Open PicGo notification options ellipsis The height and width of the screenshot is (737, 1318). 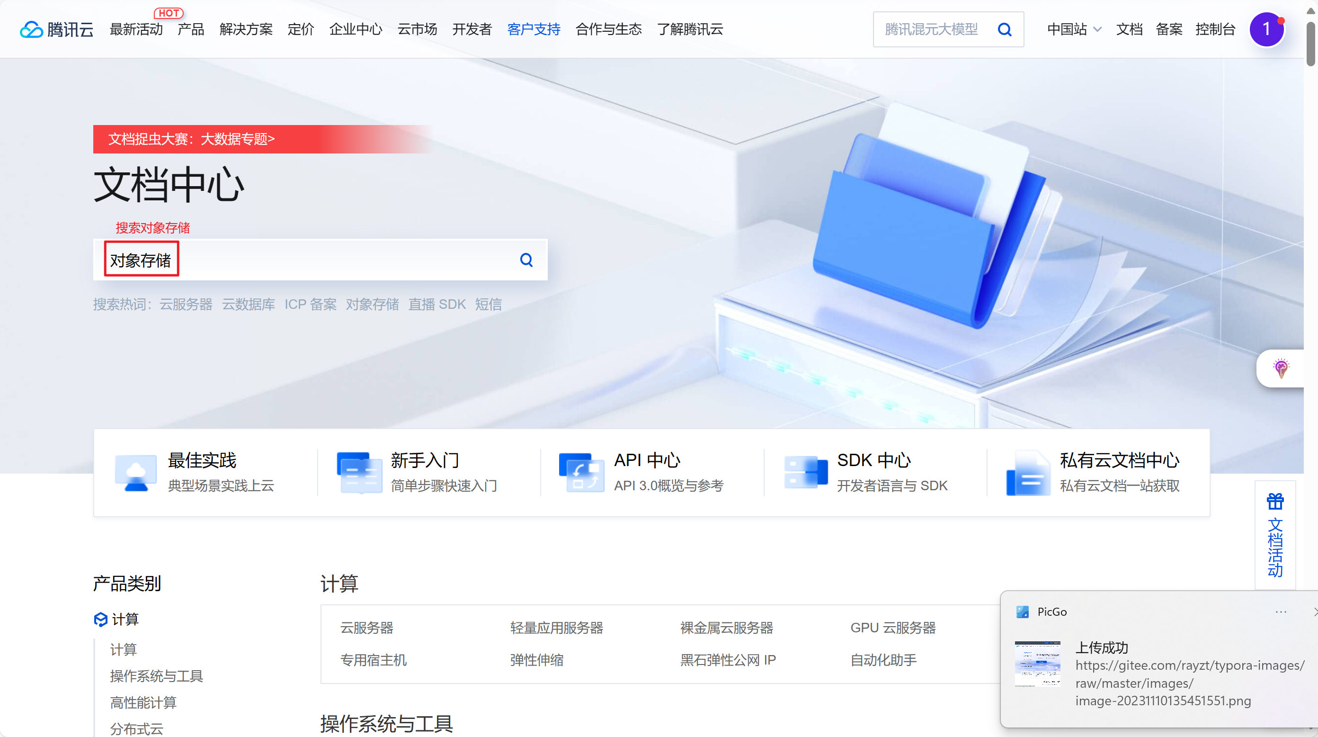pos(1281,611)
